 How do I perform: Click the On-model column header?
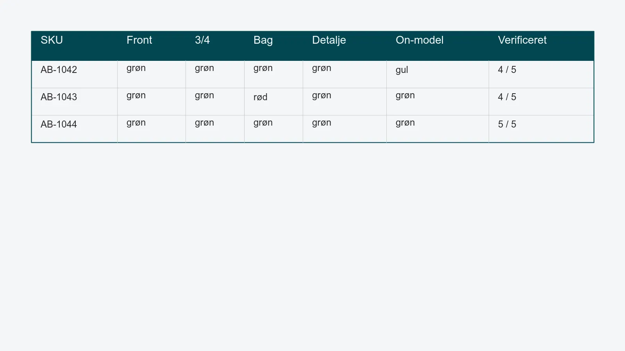(x=437, y=46)
